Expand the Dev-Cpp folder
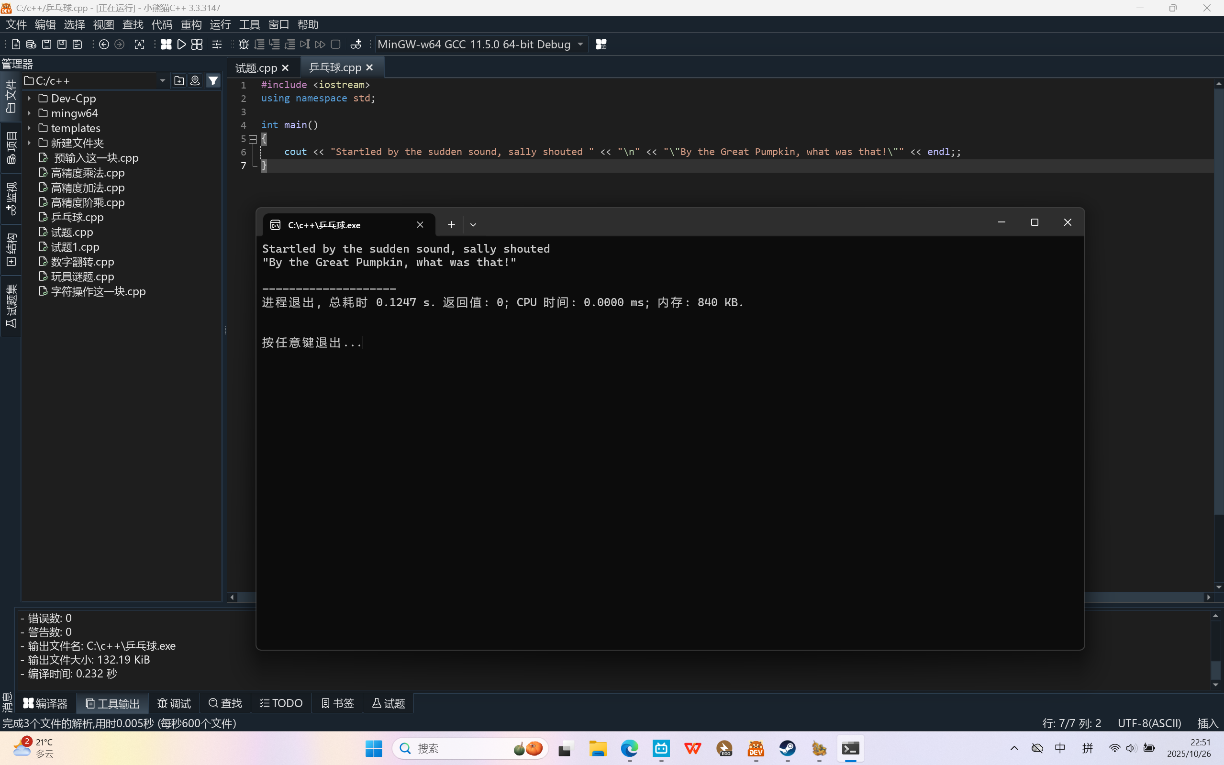 (29, 98)
